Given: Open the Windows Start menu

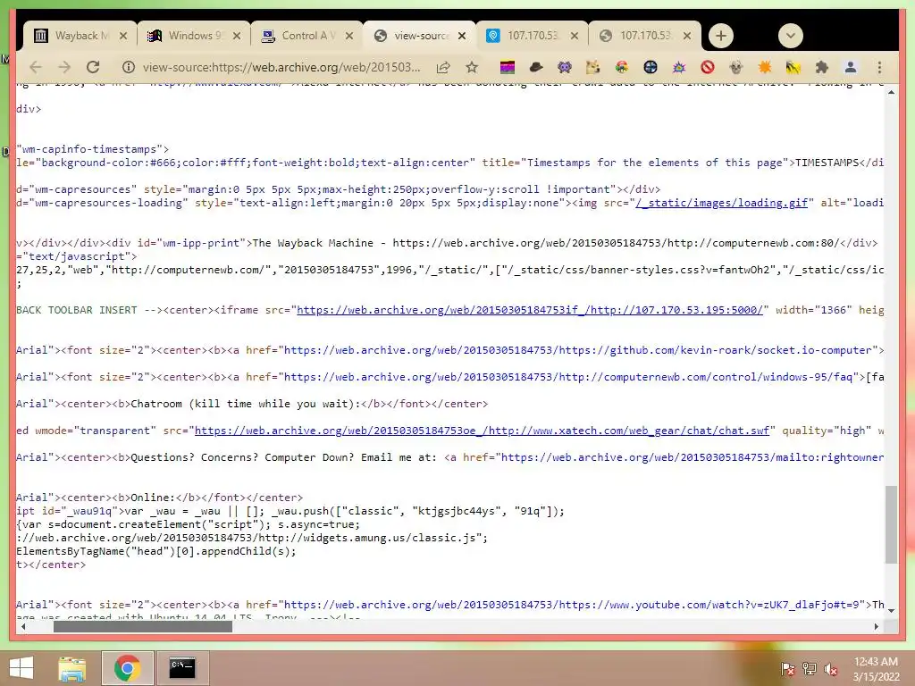Looking at the screenshot, I should [21, 668].
